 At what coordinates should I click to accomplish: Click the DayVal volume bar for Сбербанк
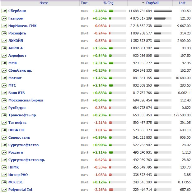point(163,11)
